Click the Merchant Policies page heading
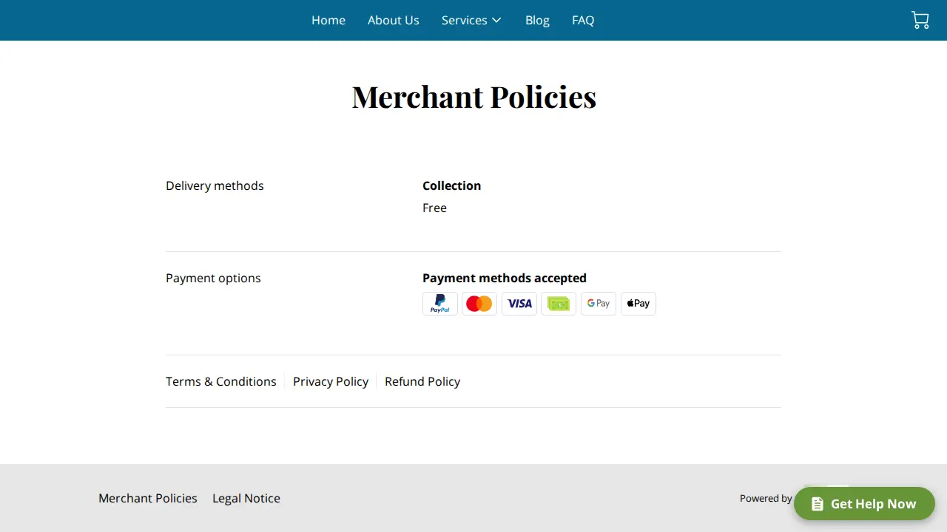The height and width of the screenshot is (532, 947). [x=474, y=97]
